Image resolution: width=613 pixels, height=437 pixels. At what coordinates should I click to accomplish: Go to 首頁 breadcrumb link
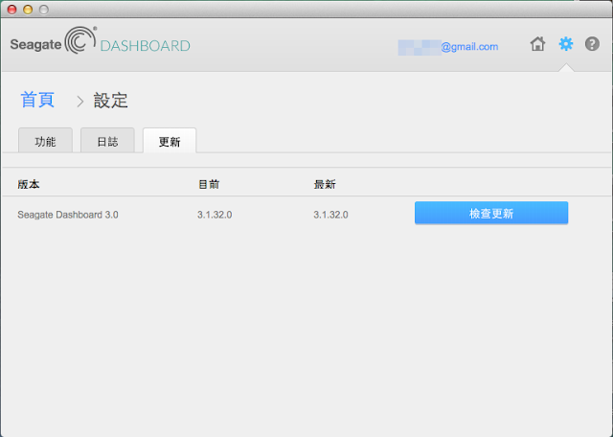[x=37, y=100]
